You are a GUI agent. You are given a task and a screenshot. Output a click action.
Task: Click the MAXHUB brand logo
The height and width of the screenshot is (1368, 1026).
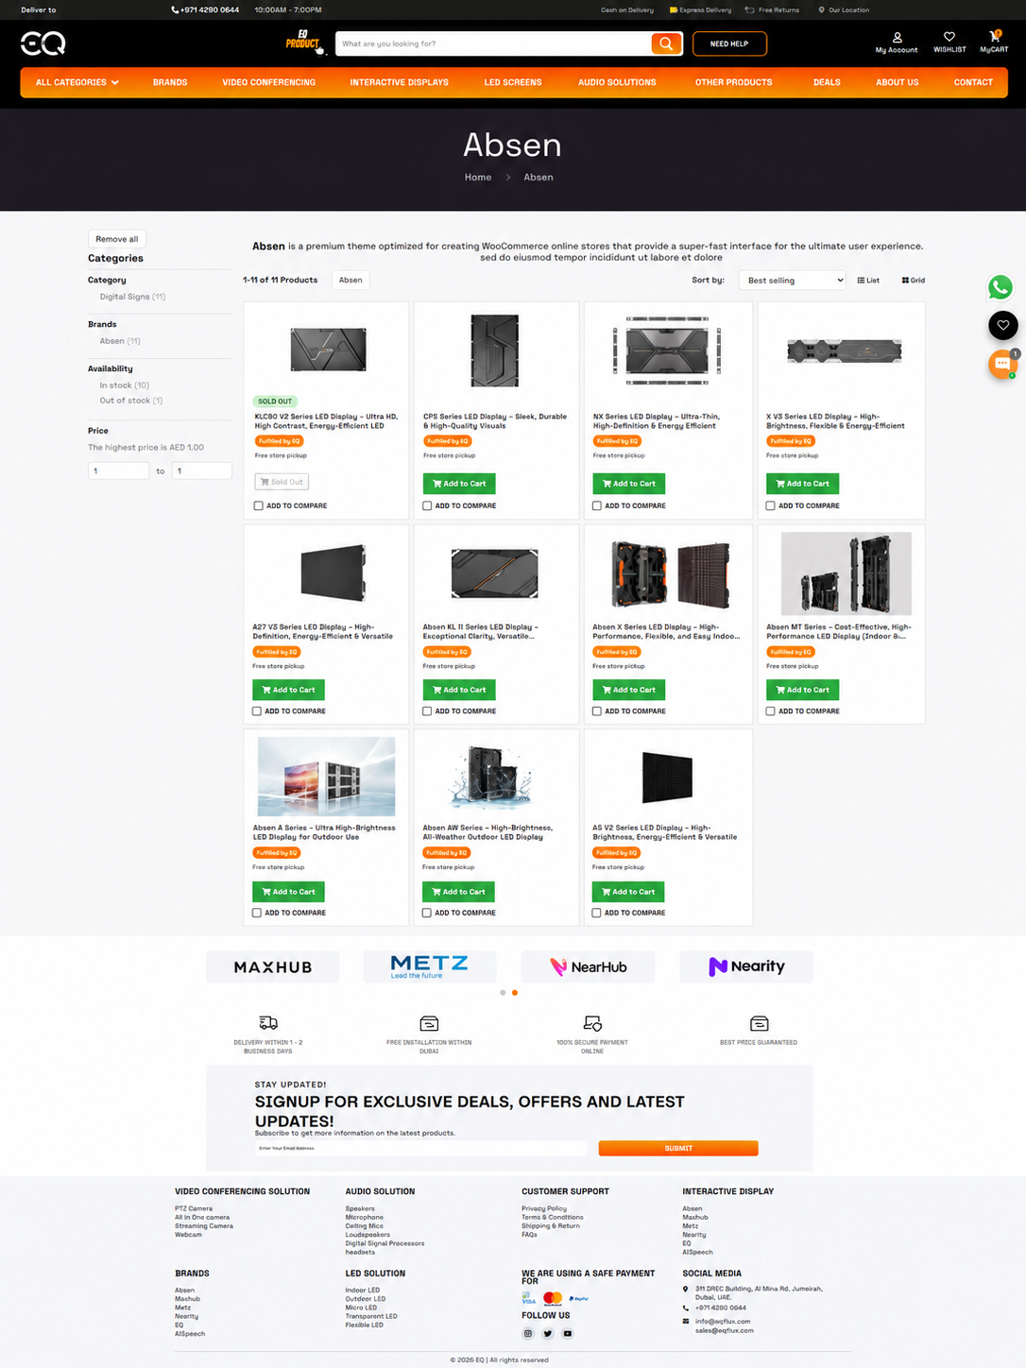[273, 967]
